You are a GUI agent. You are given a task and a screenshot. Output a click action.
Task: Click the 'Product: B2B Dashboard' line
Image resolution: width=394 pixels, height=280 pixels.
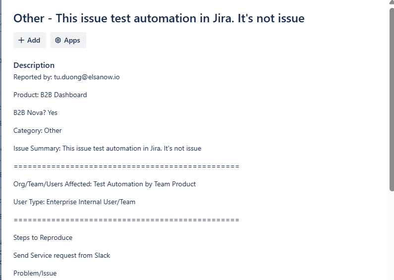coord(50,95)
